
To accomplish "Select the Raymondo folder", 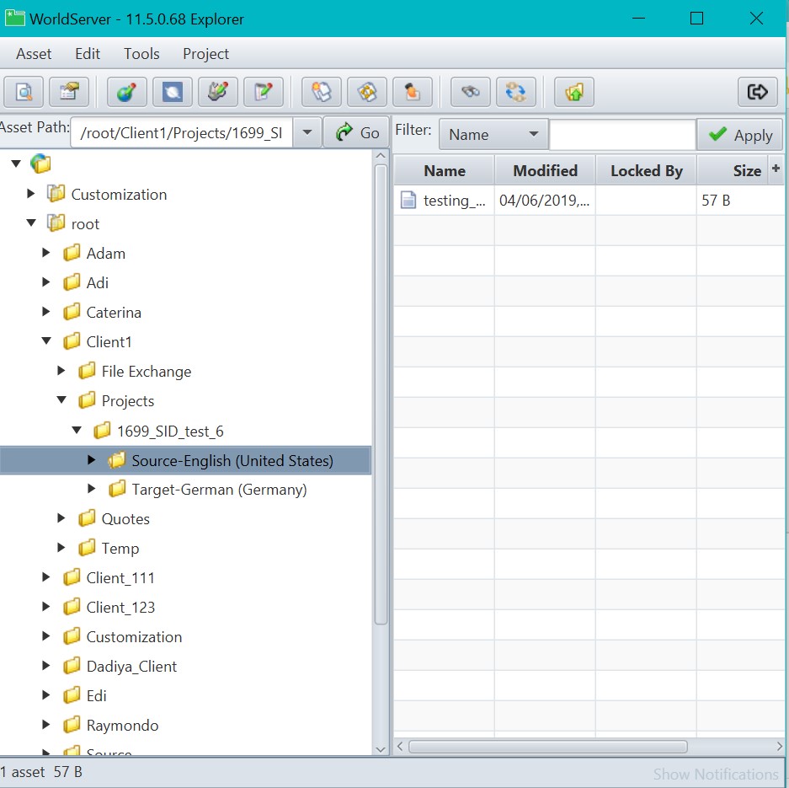I will [x=122, y=725].
